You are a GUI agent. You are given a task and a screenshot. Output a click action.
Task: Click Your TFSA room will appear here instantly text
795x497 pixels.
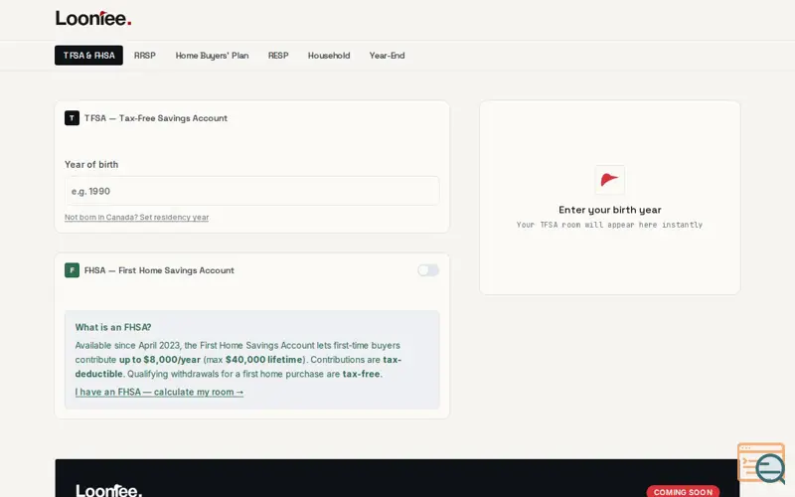(609, 225)
